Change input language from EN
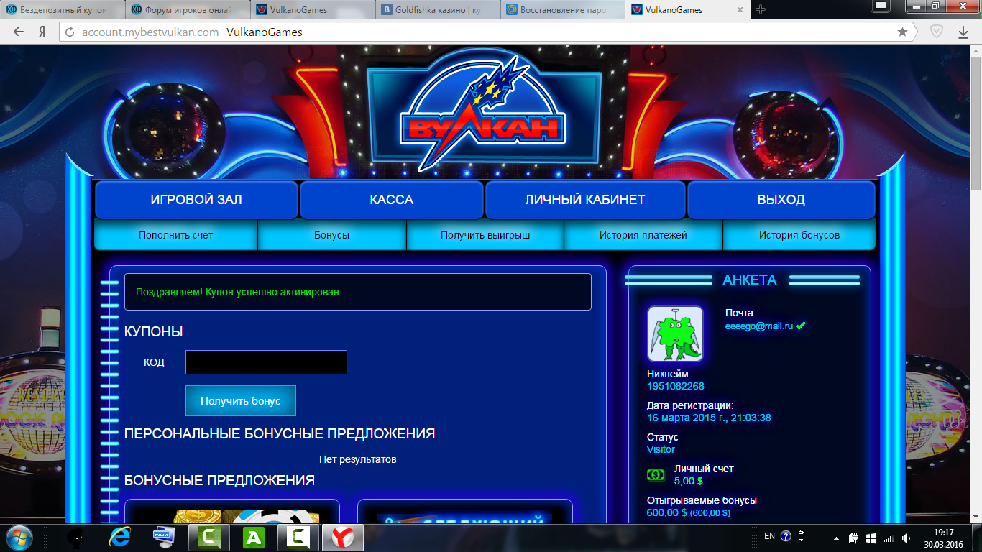This screenshot has width=982, height=552. tap(769, 536)
